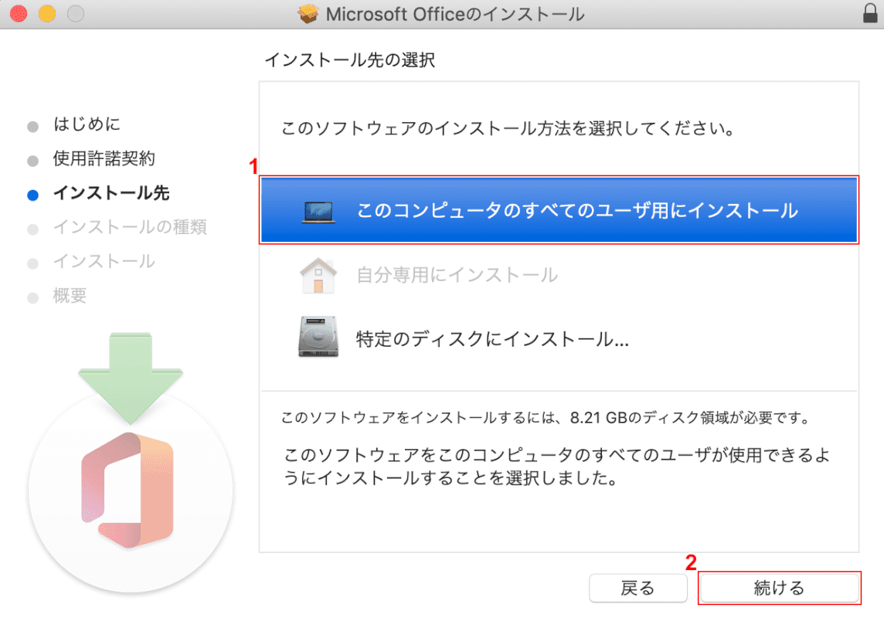Click the window title Microsoft Officeのインストール
The width and height of the screenshot is (884, 618).
[x=455, y=14]
